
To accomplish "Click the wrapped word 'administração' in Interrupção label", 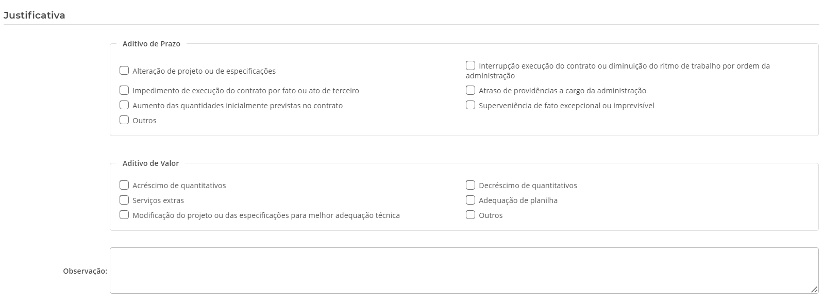I will coord(490,76).
